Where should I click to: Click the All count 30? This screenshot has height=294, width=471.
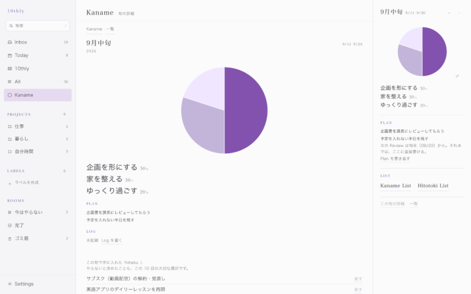pyautogui.click(x=66, y=81)
